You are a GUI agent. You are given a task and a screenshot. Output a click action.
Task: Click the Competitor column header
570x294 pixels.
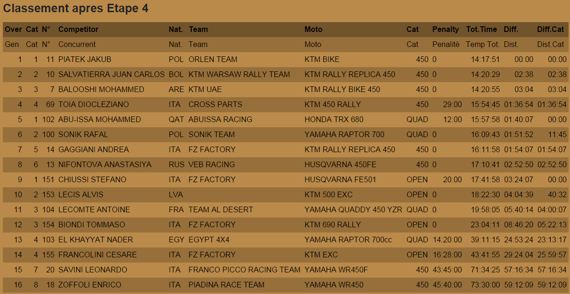tap(78, 29)
